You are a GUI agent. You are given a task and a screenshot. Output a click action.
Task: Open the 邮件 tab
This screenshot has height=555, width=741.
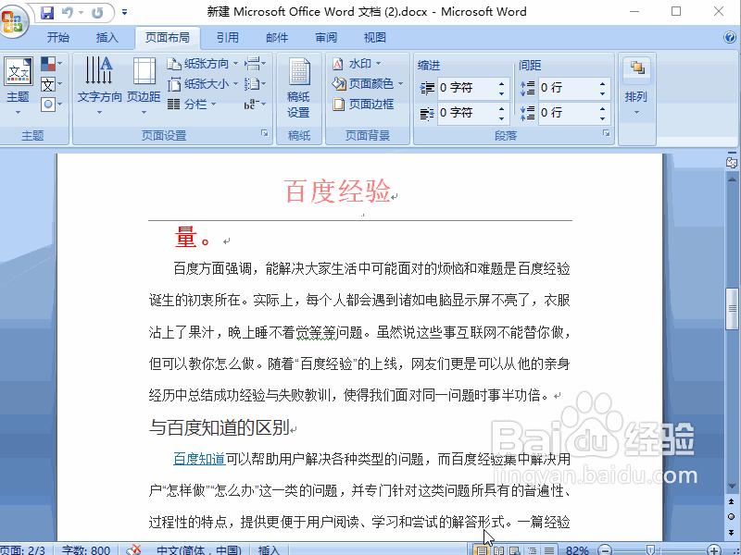coord(276,37)
